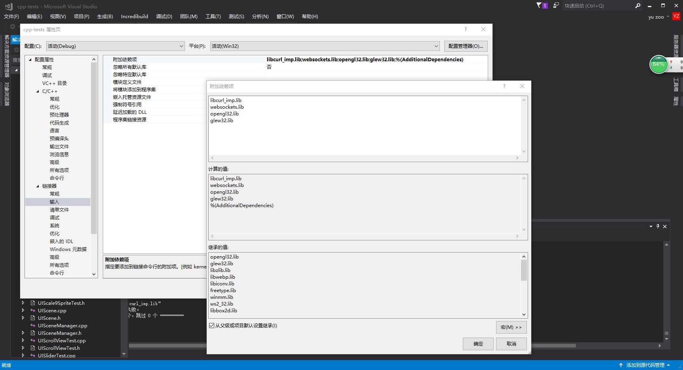Open the Incredibuild menu
683x370 pixels.
[x=134, y=17]
